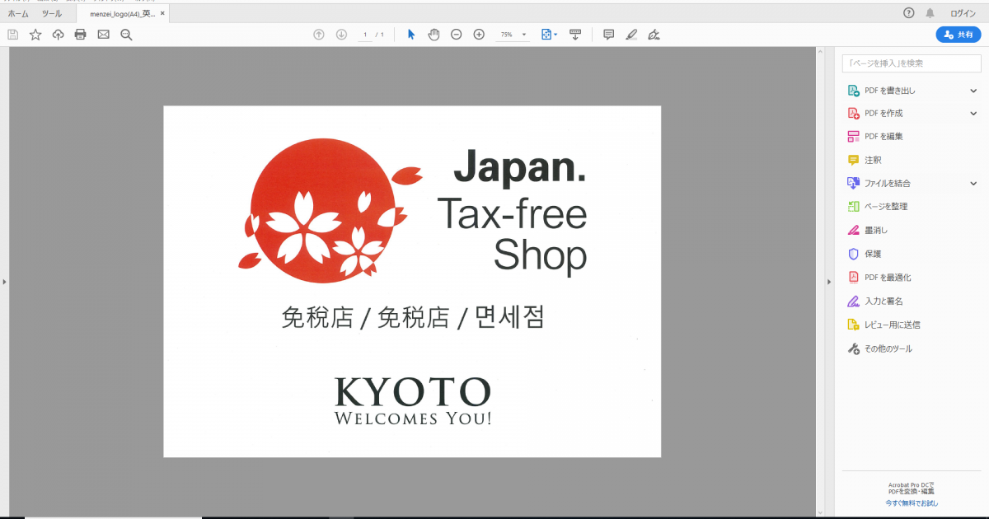Bookmark file with the star icon
The image size is (989, 519).
(35, 35)
